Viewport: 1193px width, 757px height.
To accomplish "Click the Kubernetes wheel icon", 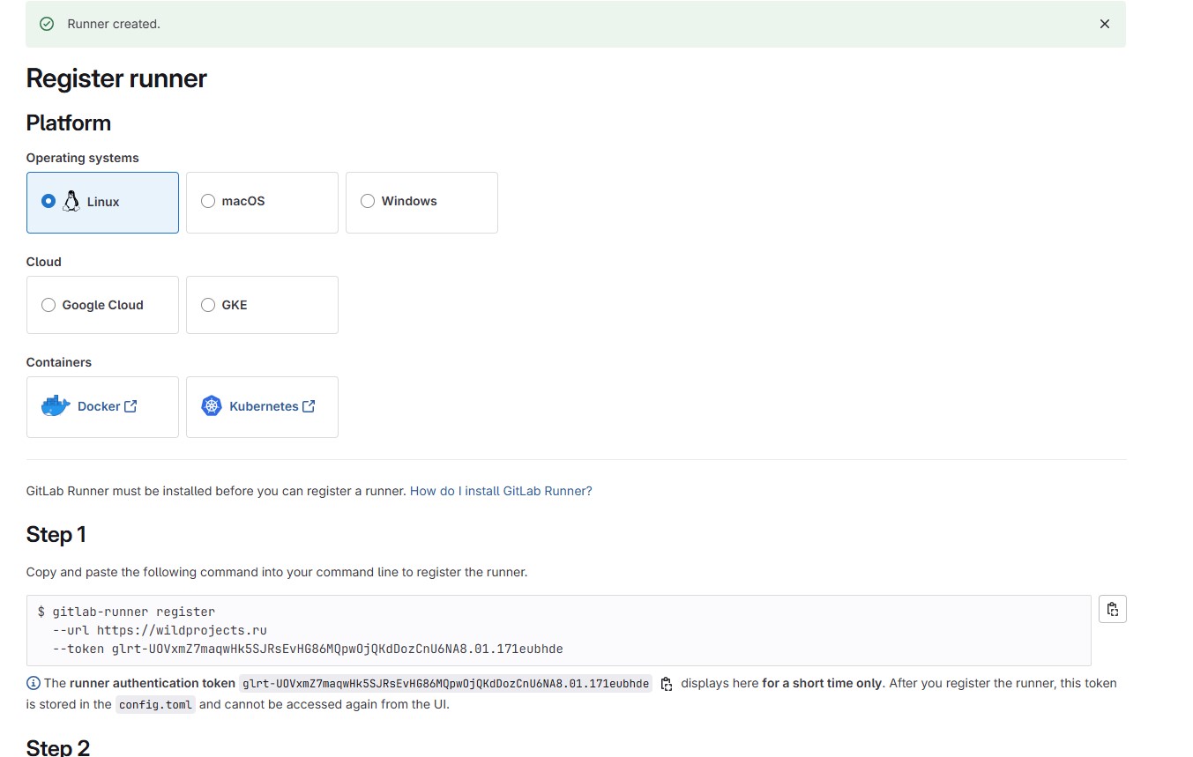I will coord(212,406).
